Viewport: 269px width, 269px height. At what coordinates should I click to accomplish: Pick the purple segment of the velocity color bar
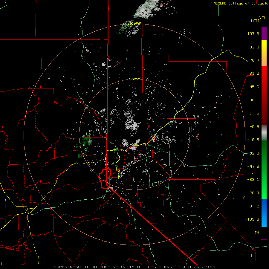(264, 33)
